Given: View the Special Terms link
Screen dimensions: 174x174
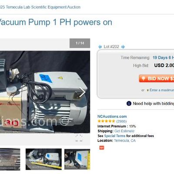Looking at the screenshot, I should point(115,136).
